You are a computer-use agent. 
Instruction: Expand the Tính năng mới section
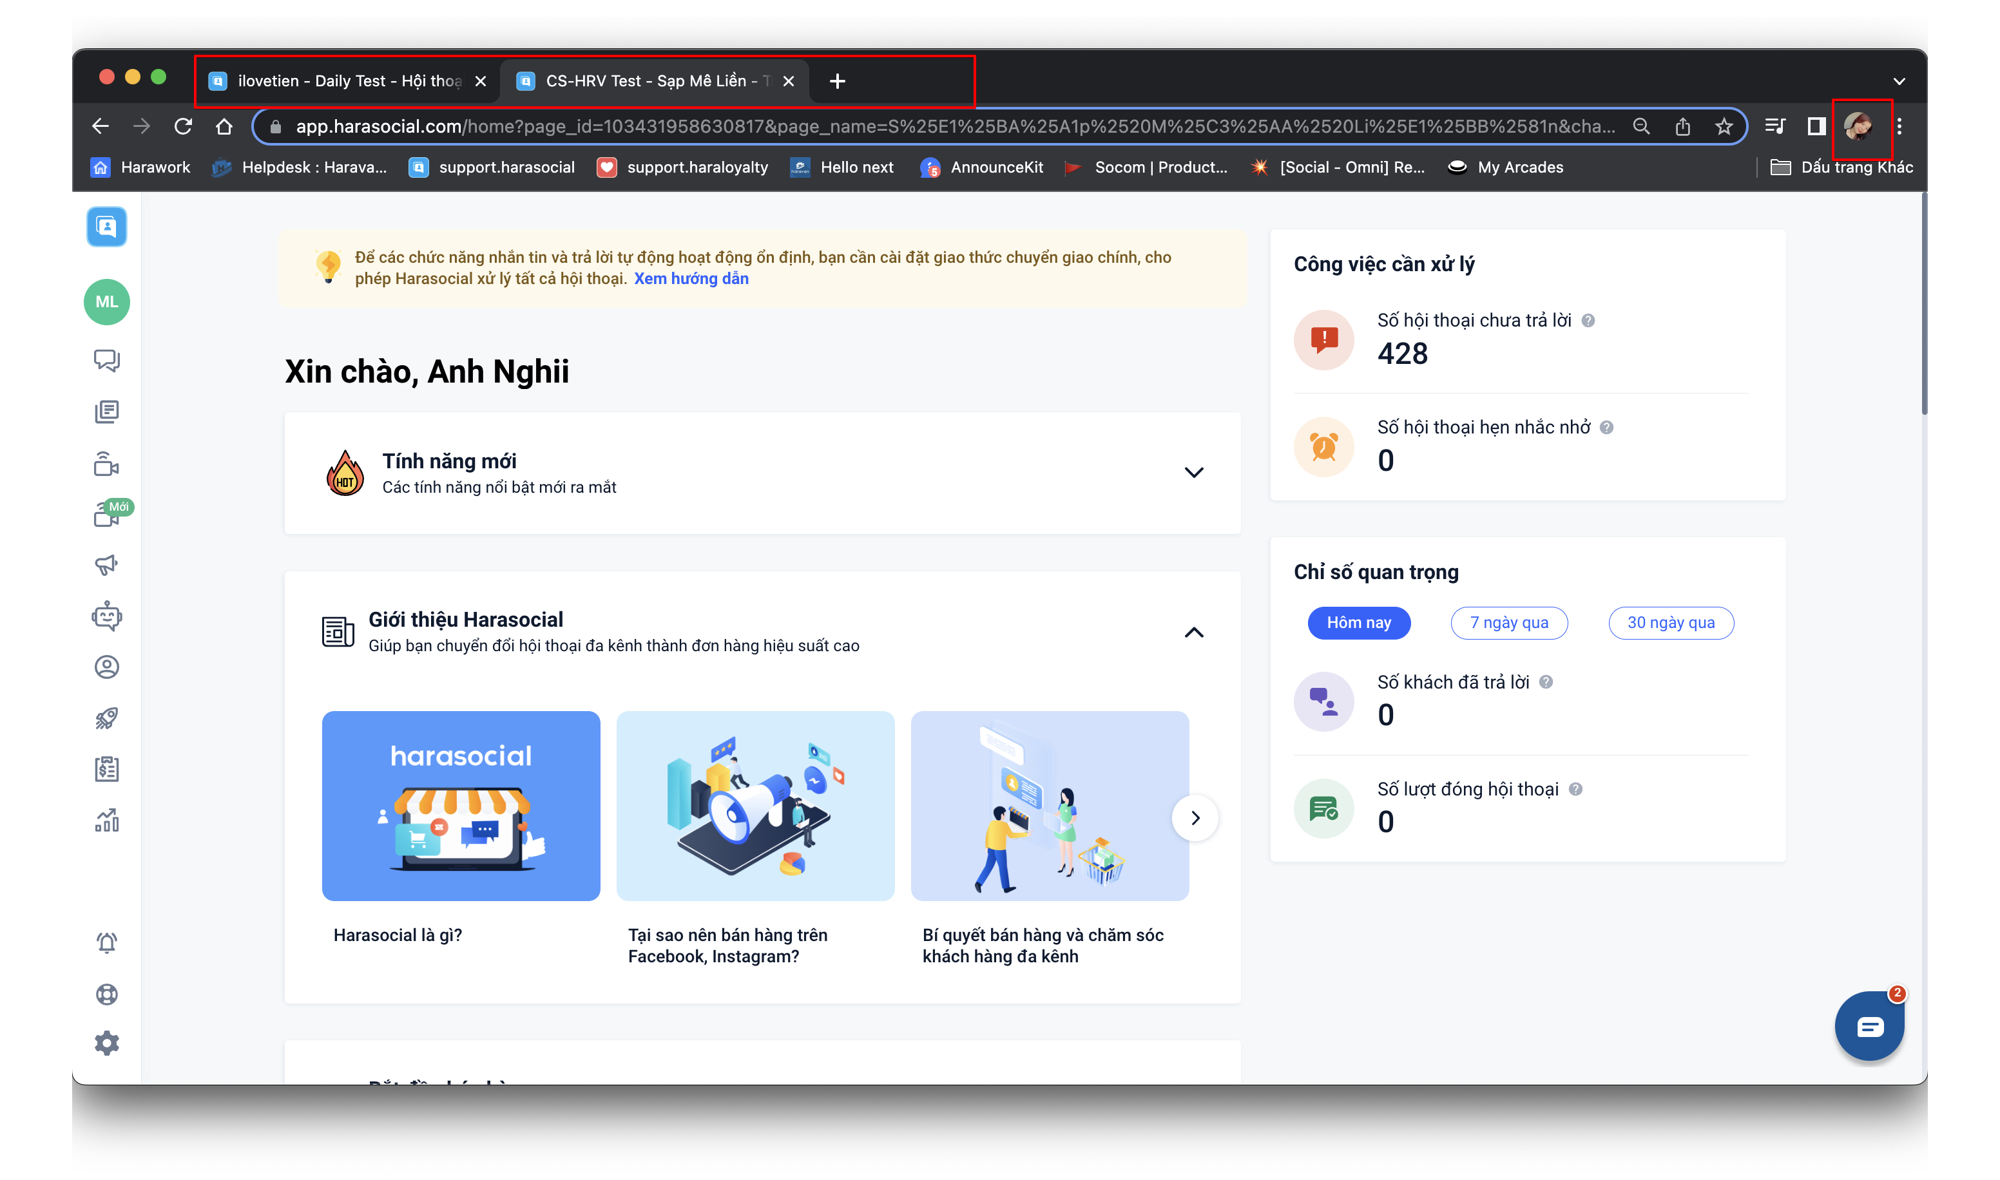pyautogui.click(x=1194, y=472)
